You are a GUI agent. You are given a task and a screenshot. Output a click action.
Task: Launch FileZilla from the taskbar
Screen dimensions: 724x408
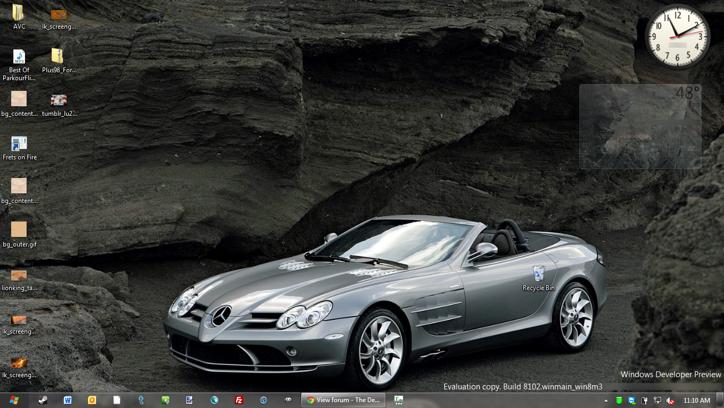239,400
